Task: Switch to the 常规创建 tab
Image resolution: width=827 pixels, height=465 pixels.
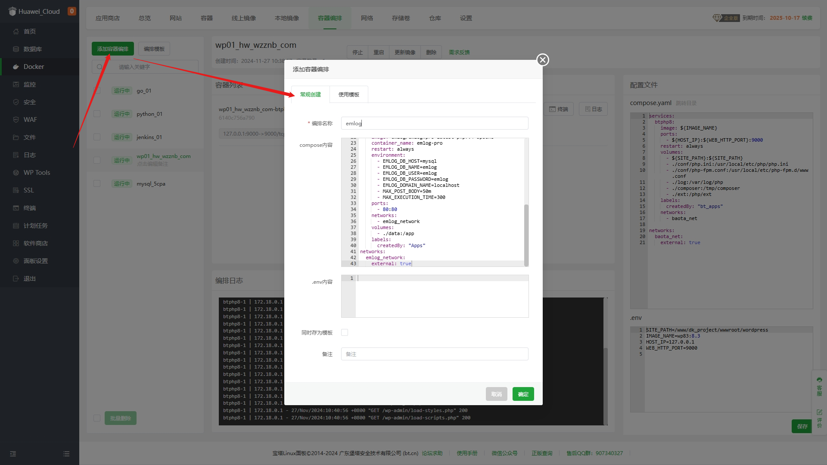Action: [310, 94]
